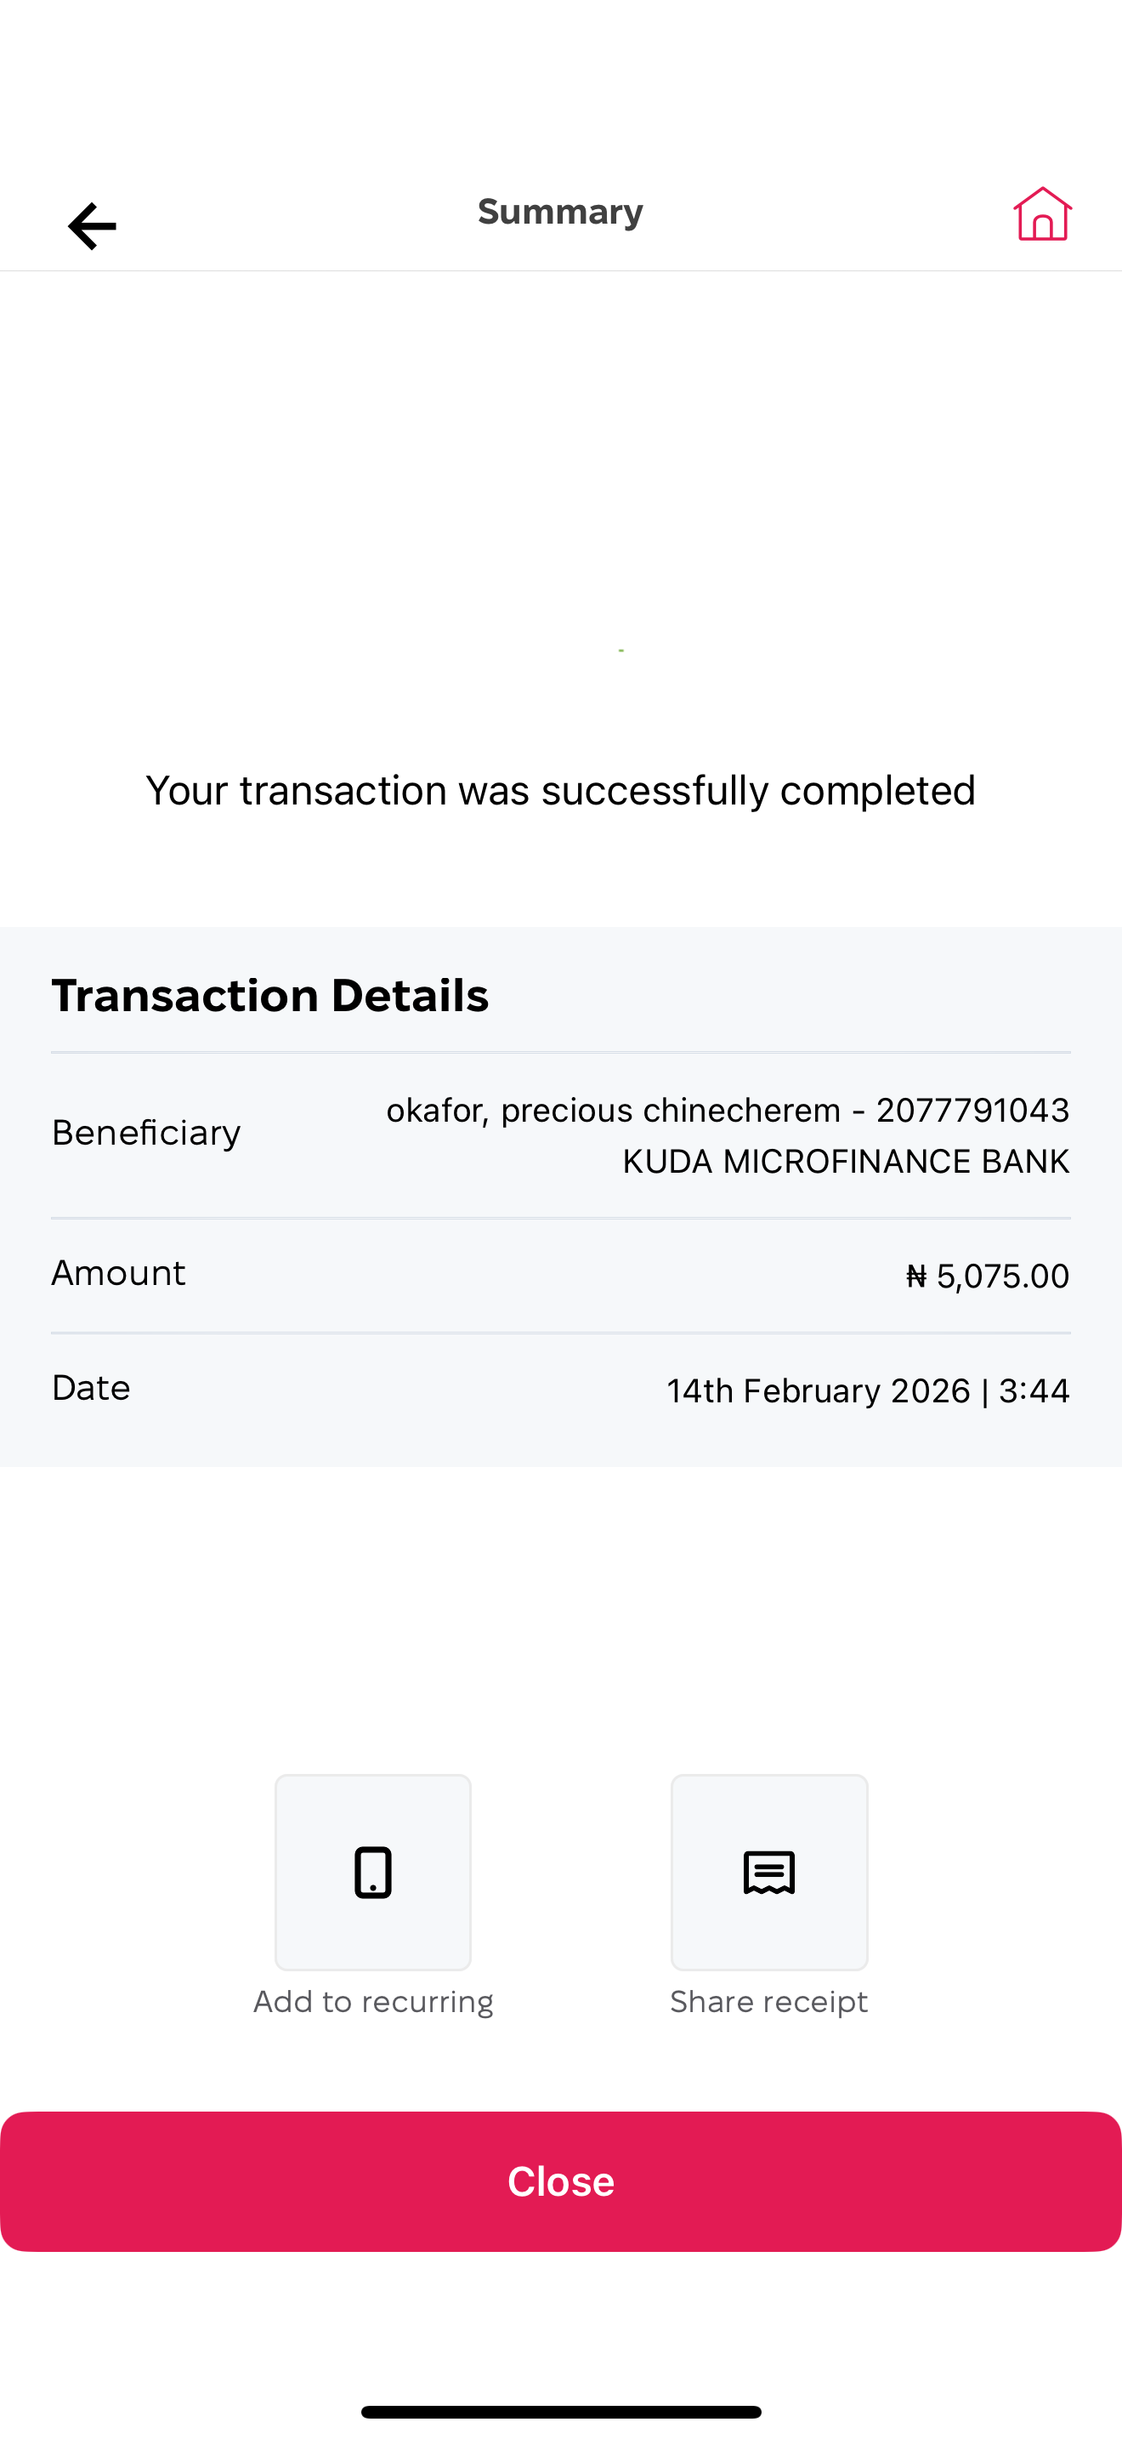This screenshot has width=1122, height=2439.
Task: Tap the back arrow icon
Action: (x=92, y=226)
